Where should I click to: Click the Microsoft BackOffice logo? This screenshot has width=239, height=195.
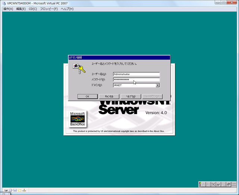point(77,119)
